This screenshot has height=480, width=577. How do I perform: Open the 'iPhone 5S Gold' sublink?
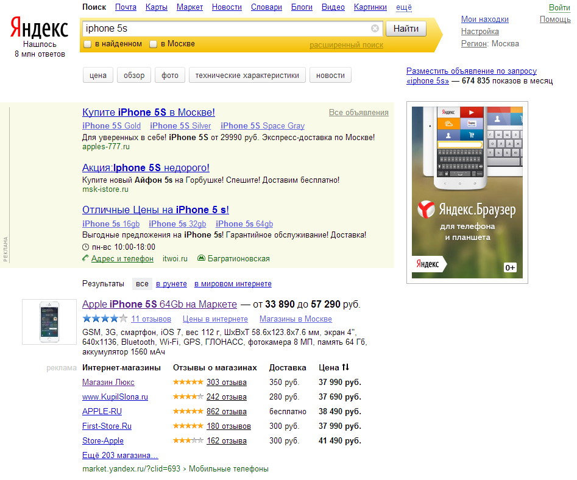112,126
